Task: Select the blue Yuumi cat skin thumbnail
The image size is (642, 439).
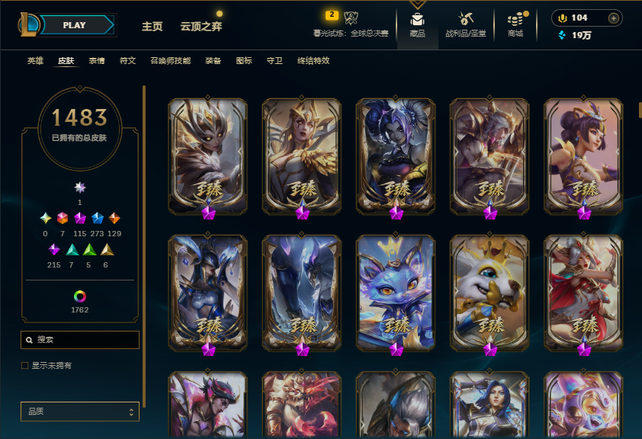Action: pyautogui.click(x=396, y=293)
